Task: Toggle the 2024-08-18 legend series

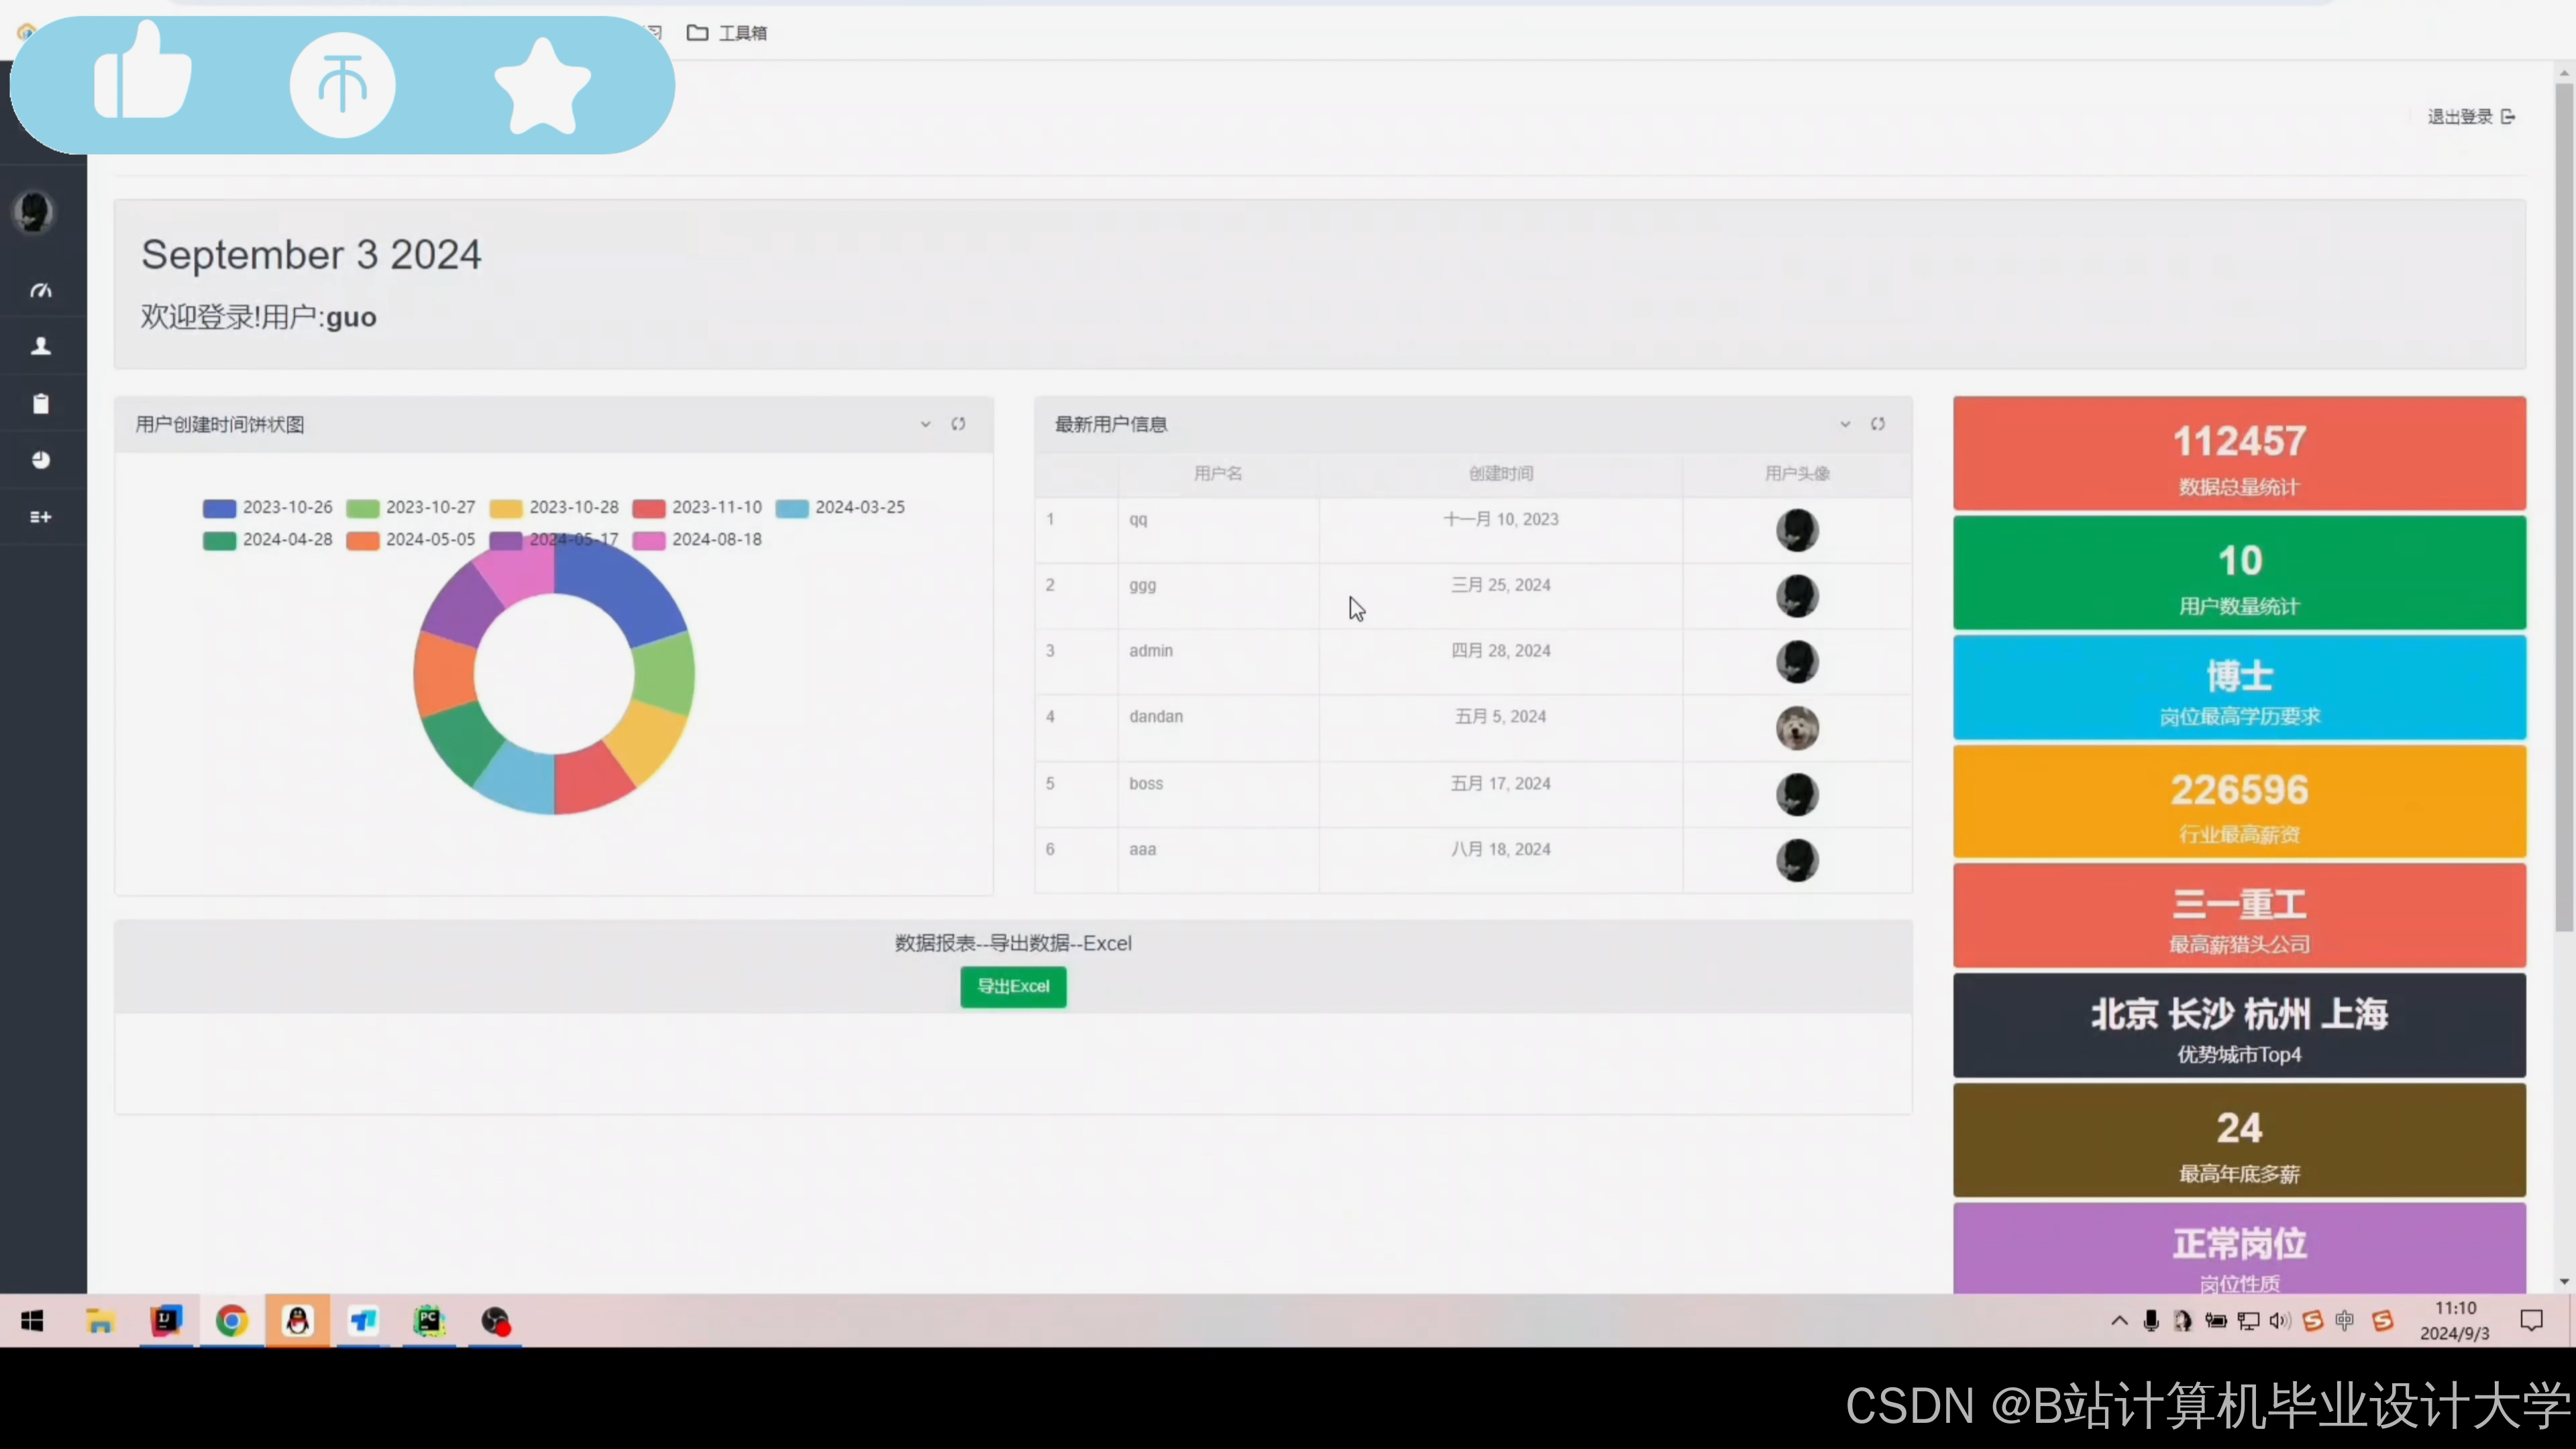Action: [697, 540]
